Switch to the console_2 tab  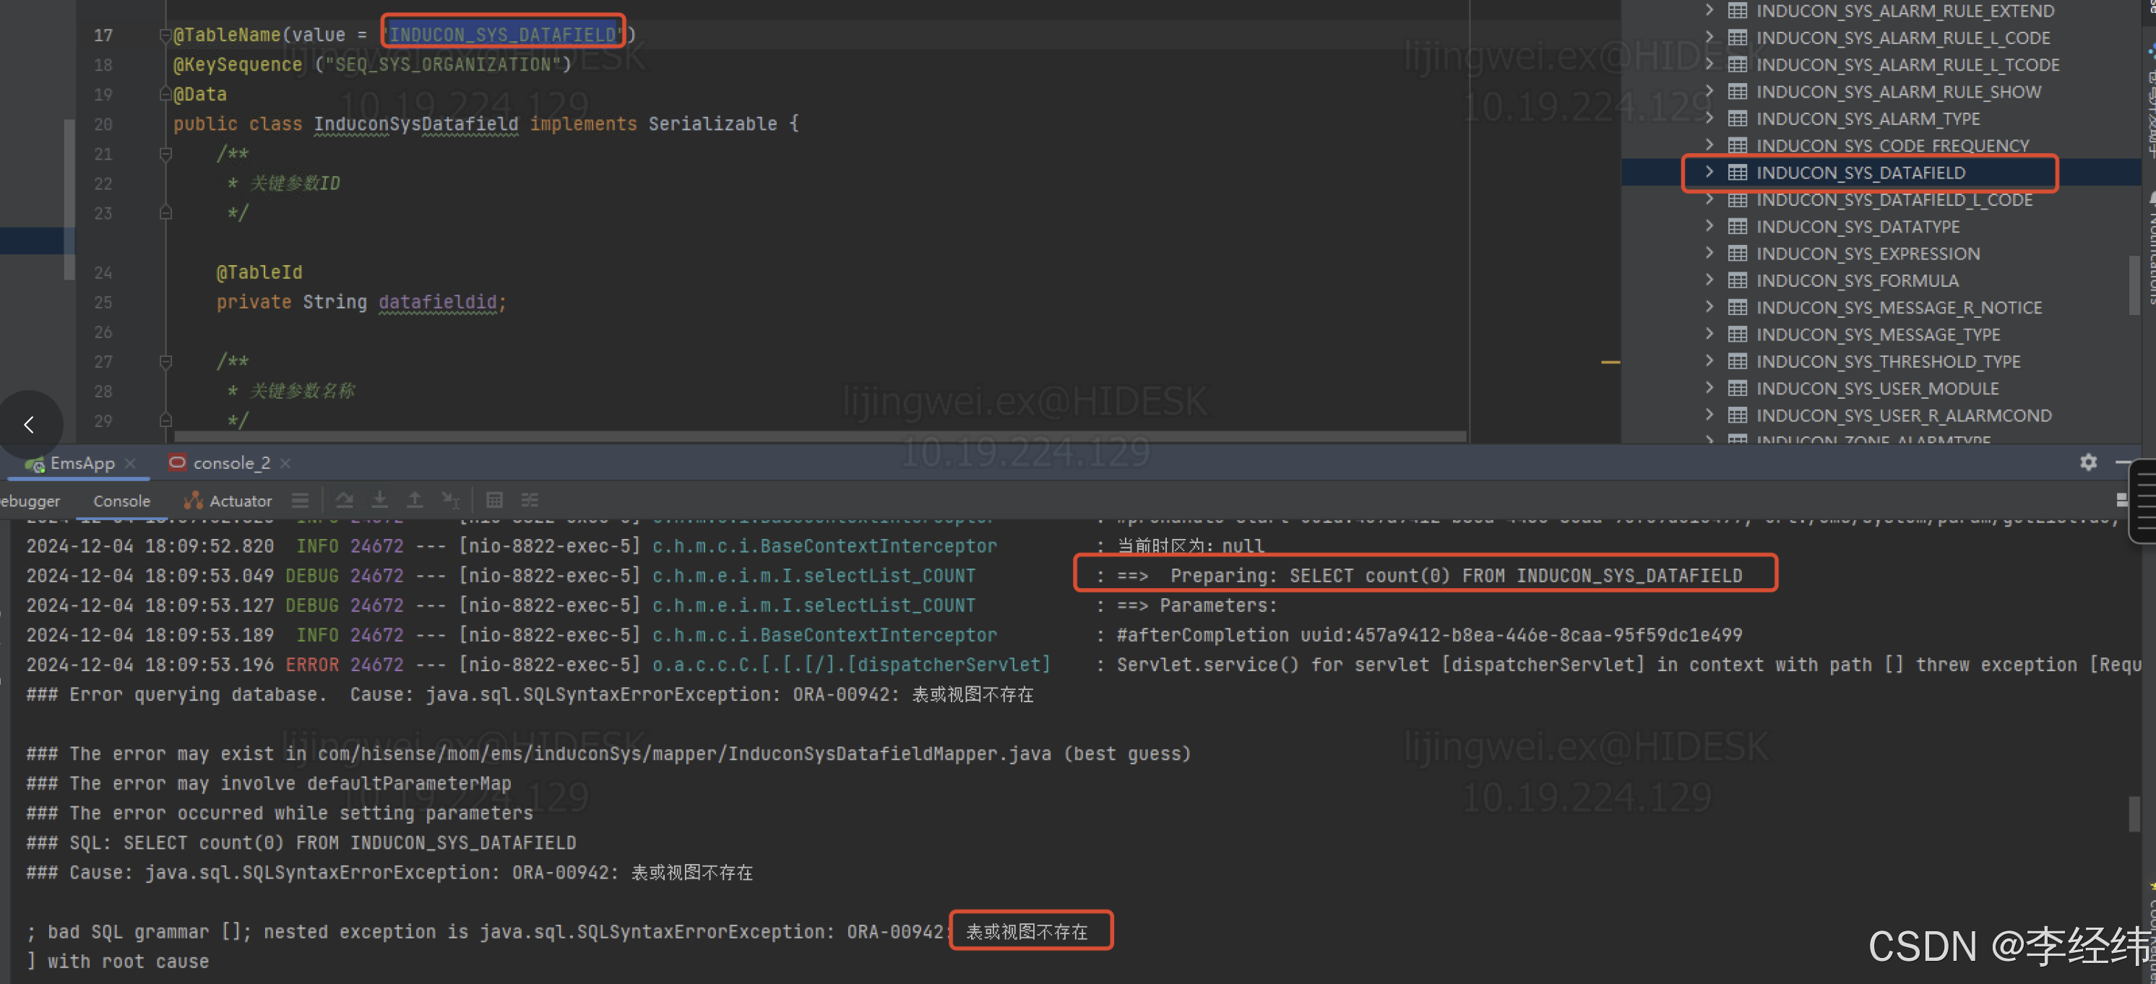(230, 462)
